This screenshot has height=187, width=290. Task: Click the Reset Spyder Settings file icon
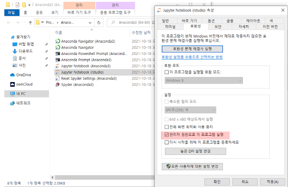click(58, 79)
